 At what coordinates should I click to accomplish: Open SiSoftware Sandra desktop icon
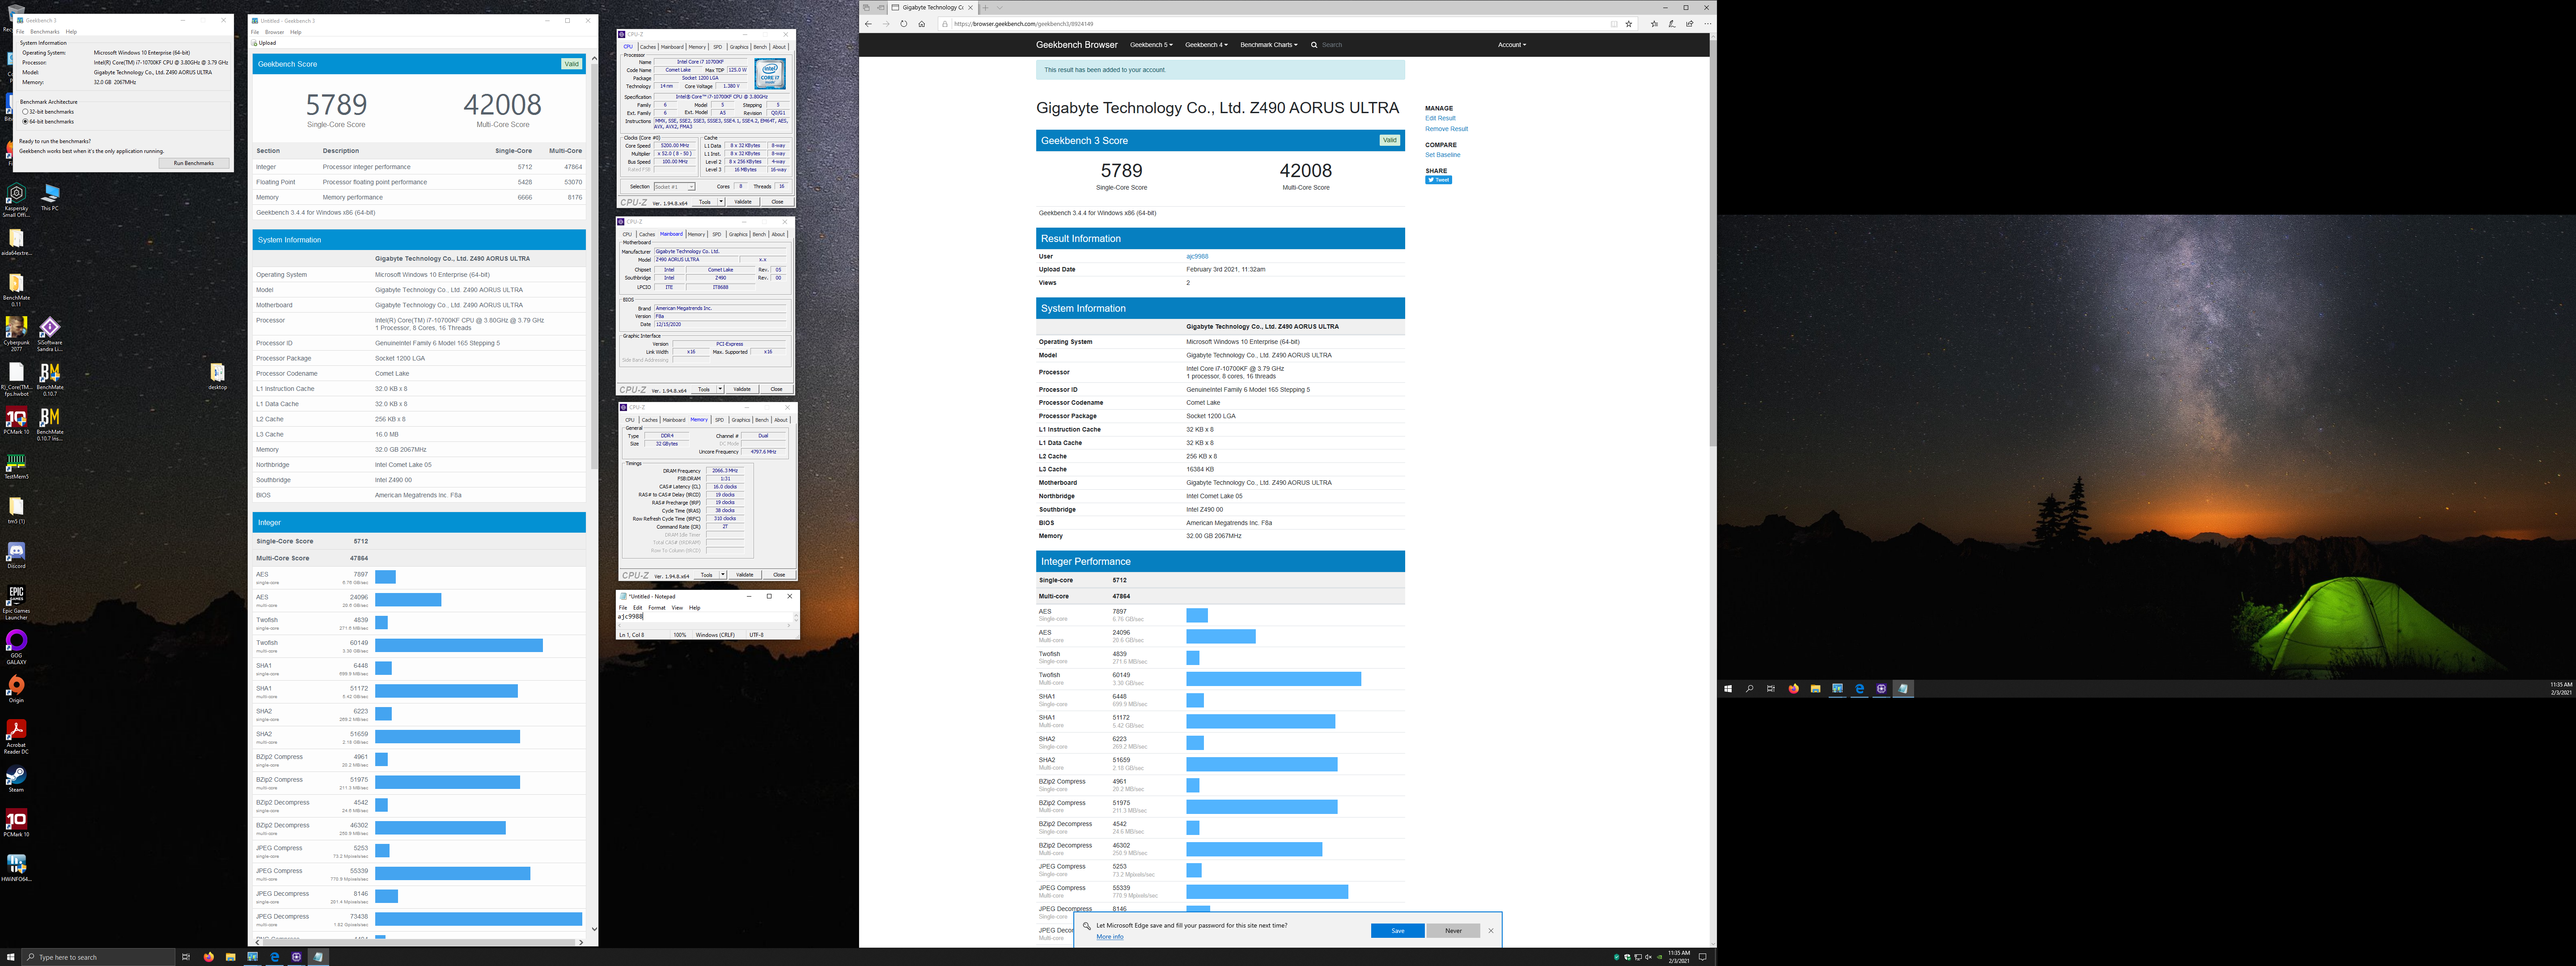click(50, 334)
